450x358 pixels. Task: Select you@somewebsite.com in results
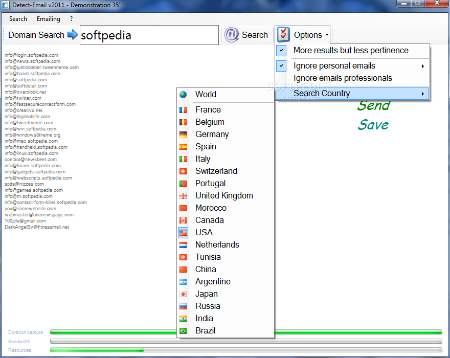[30, 209]
